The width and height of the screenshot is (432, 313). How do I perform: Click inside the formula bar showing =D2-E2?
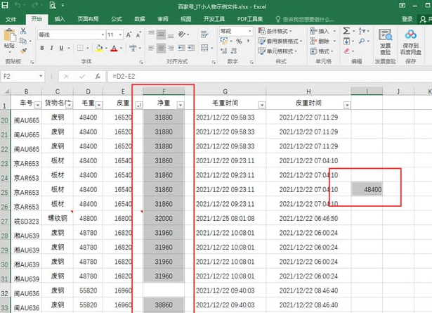tap(270, 77)
